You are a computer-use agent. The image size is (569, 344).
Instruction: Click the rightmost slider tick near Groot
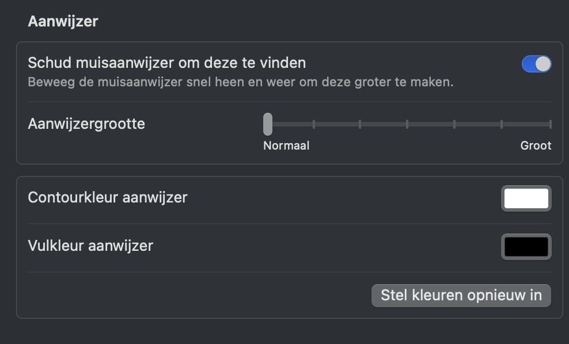tap(549, 124)
